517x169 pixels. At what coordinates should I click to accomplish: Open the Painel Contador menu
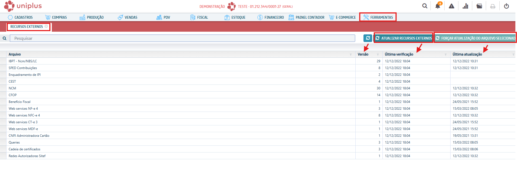click(x=307, y=17)
